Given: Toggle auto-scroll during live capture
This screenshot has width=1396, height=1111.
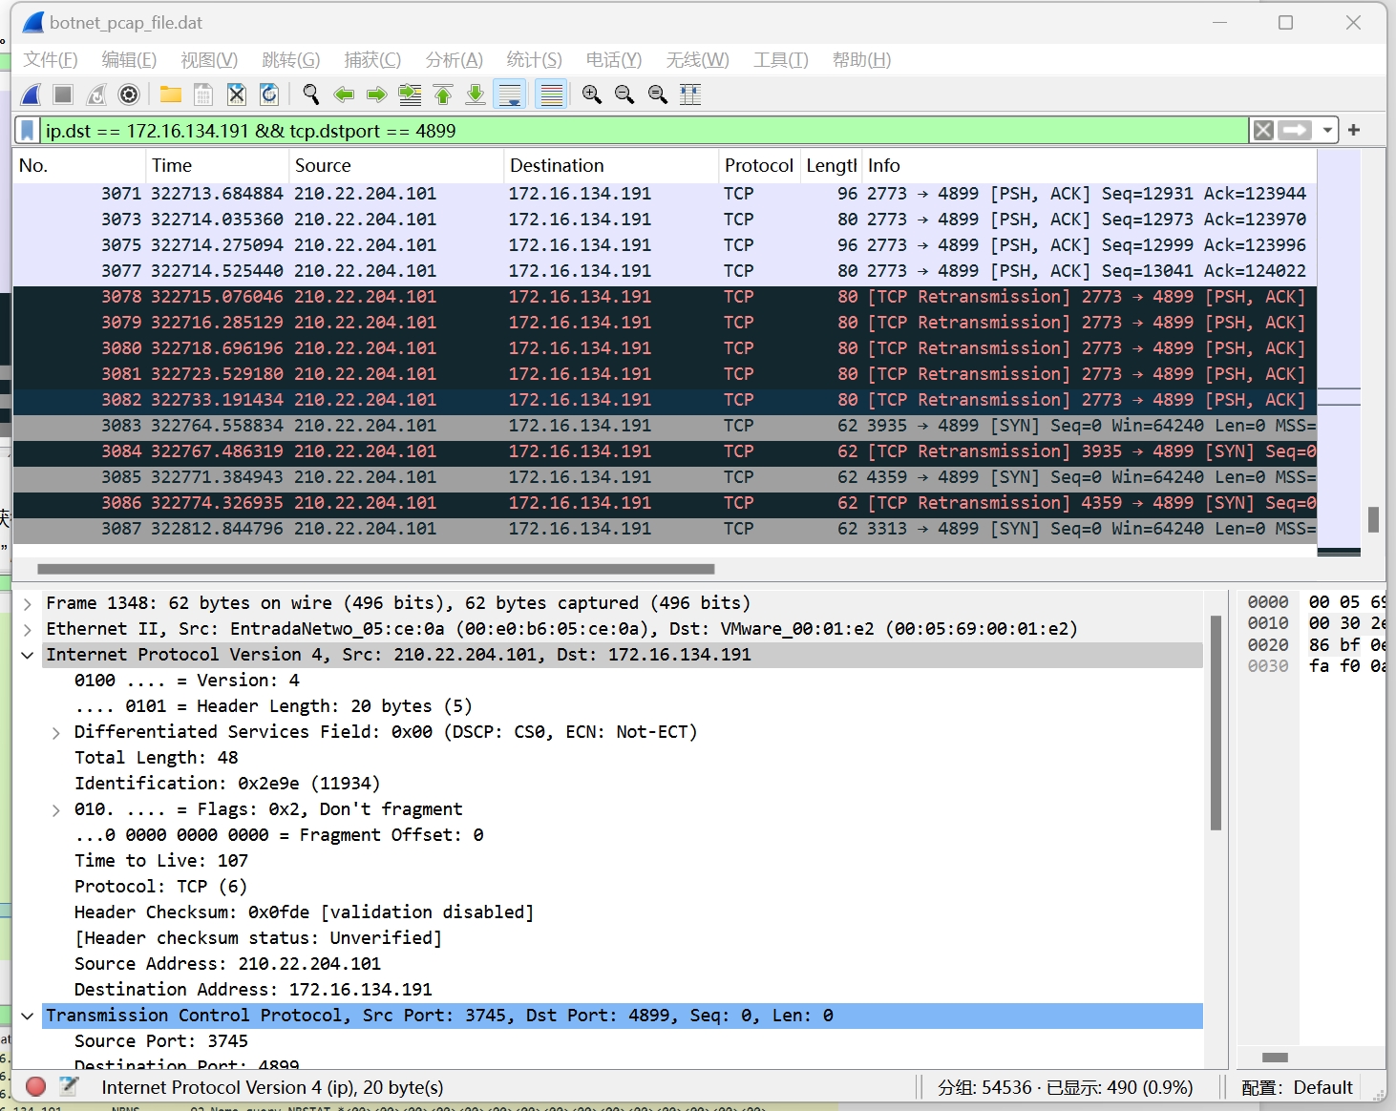Looking at the screenshot, I should point(511,94).
